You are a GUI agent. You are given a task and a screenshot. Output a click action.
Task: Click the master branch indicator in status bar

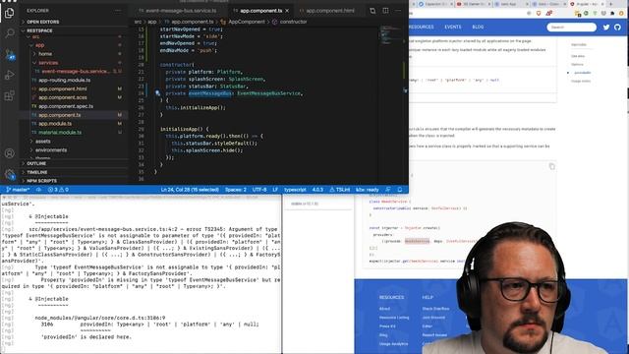pyautogui.click(x=18, y=190)
